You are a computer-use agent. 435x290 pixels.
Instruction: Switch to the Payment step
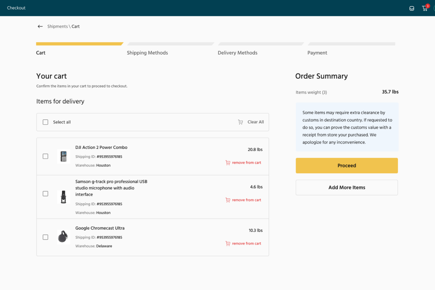point(317,53)
